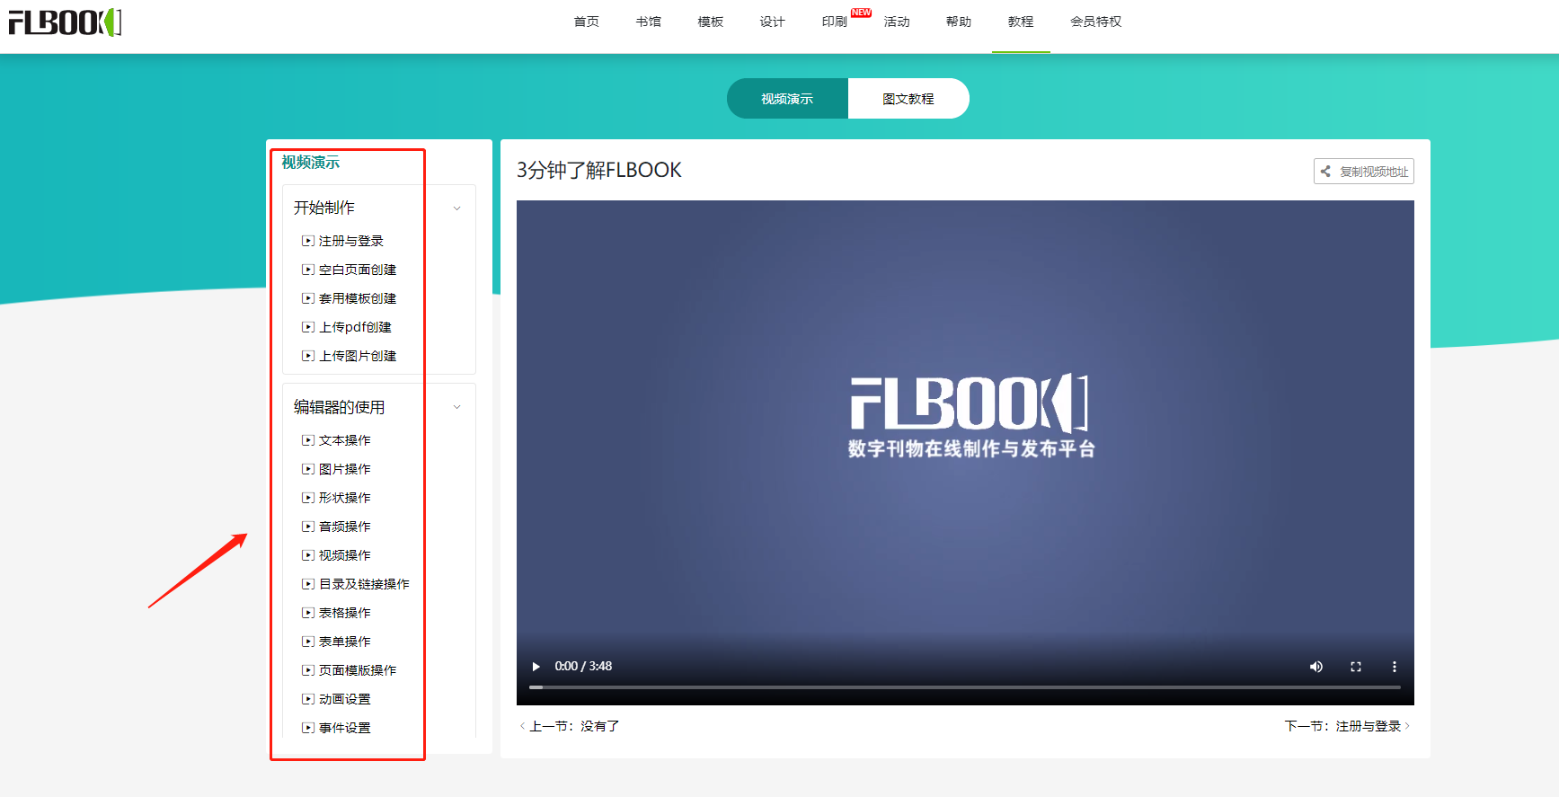Screen dimensions: 1559x797
Task: Switch to the 视频演示 tab
Action: coord(787,99)
